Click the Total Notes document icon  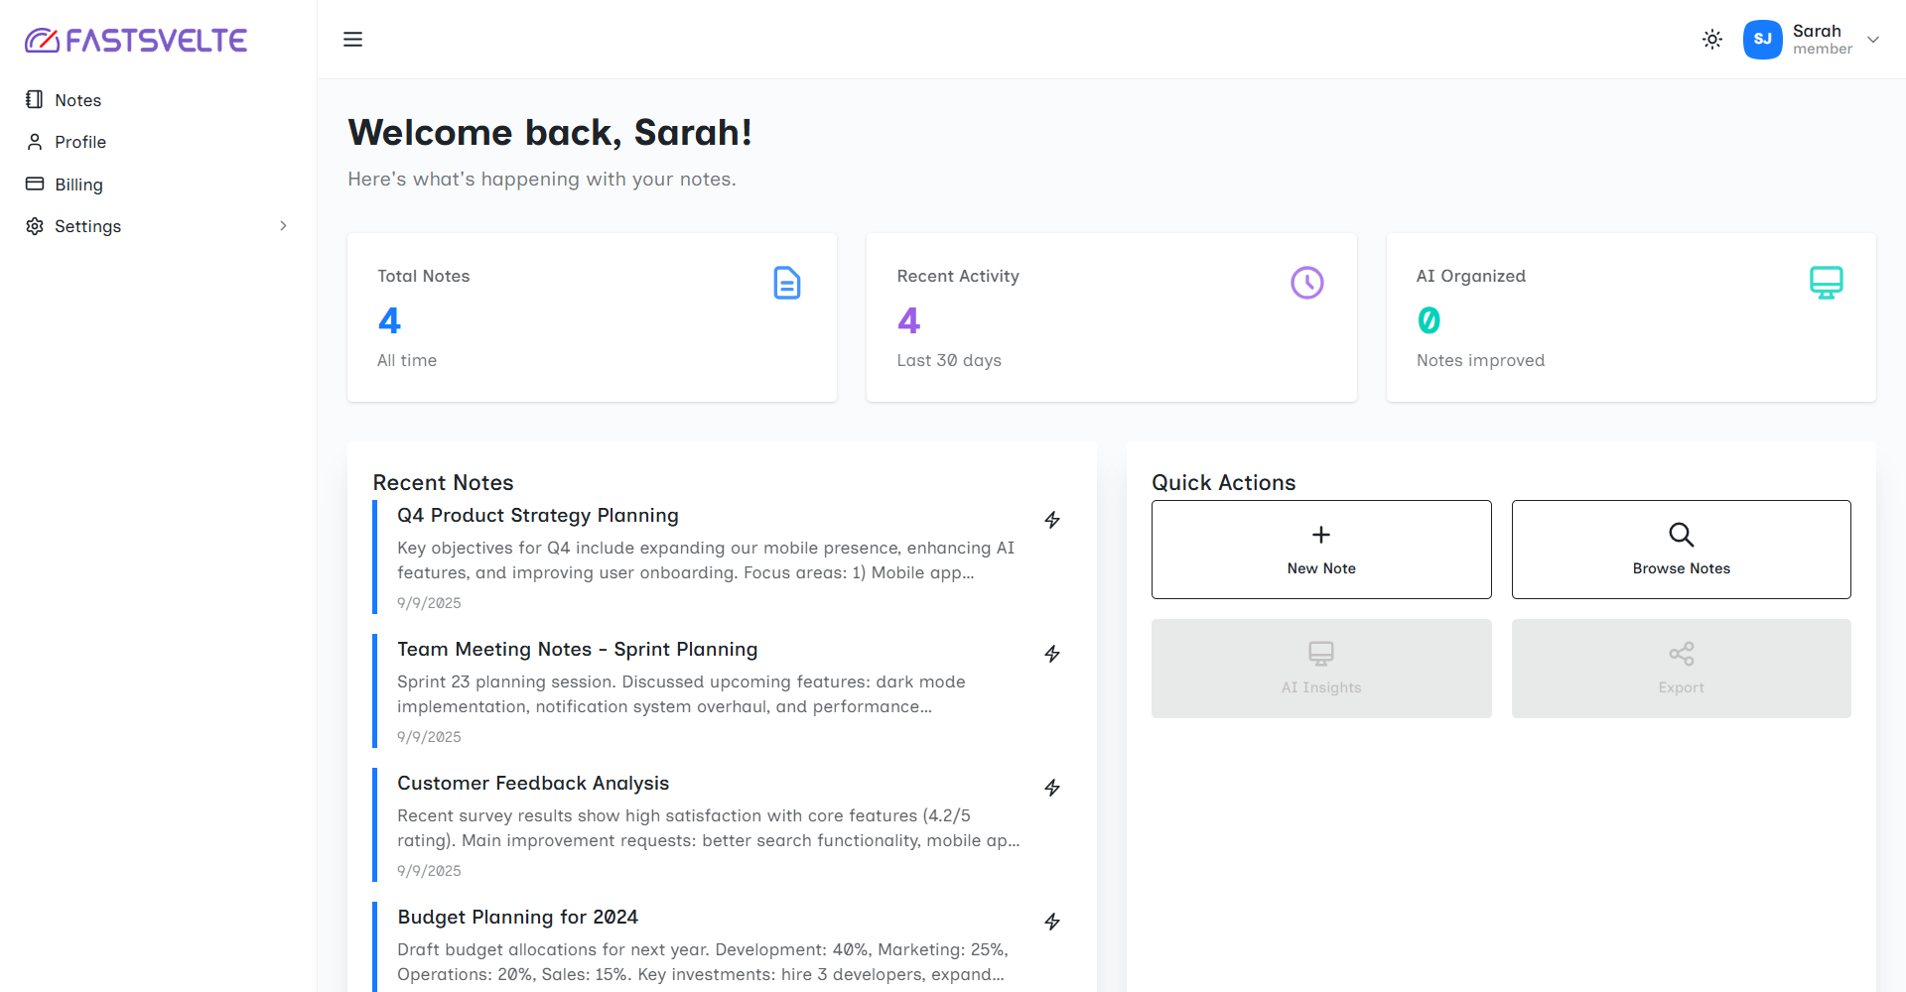[x=786, y=283]
